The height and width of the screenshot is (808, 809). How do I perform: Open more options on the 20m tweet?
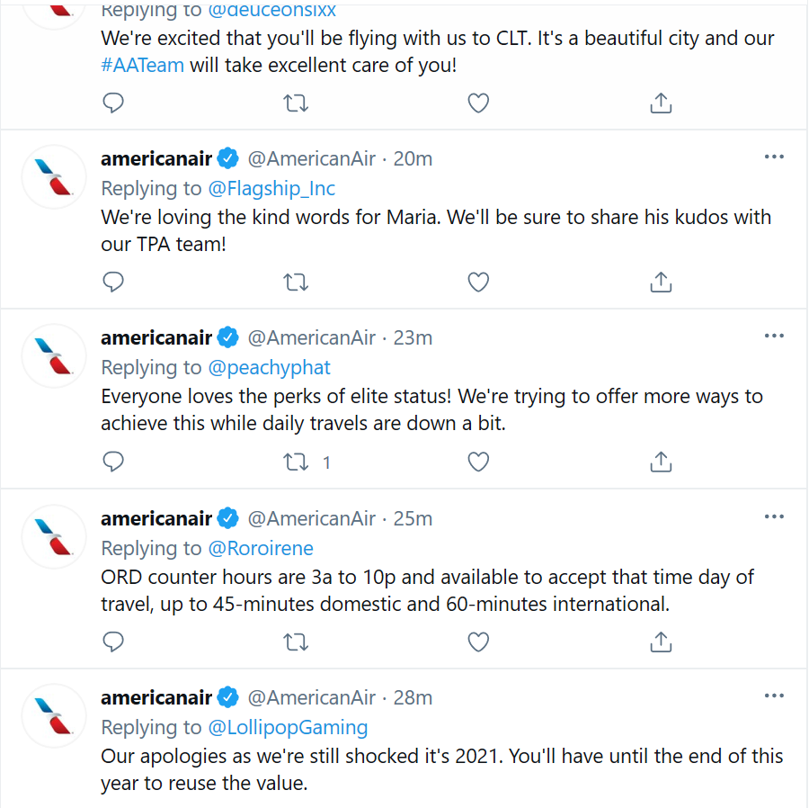[x=774, y=157]
